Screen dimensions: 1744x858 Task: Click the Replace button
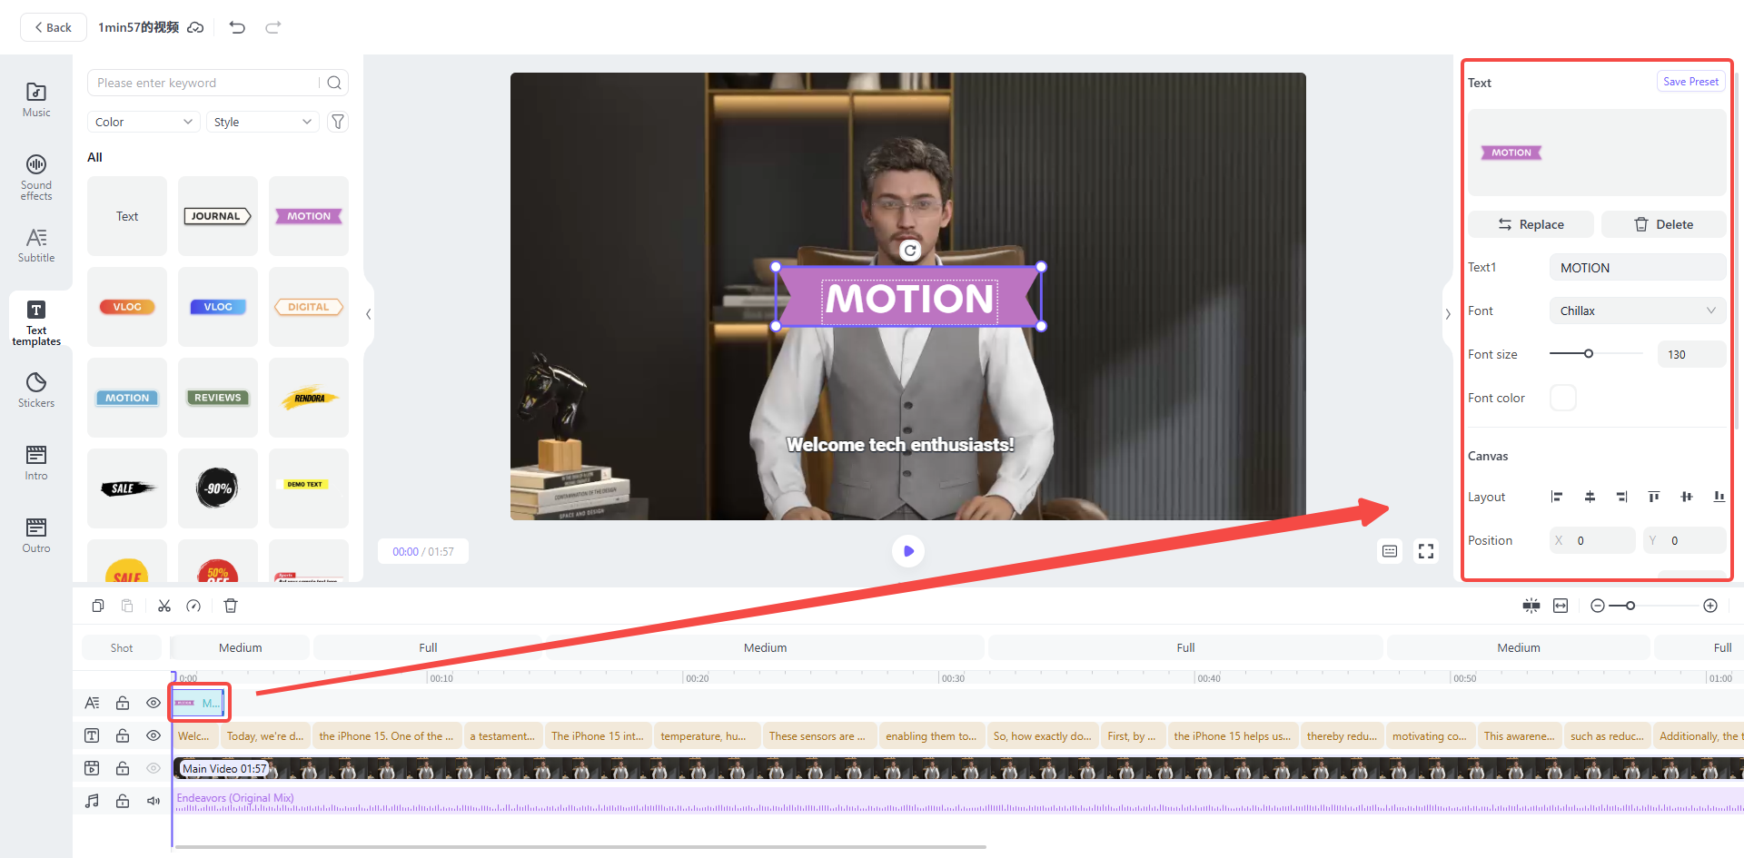click(1531, 224)
